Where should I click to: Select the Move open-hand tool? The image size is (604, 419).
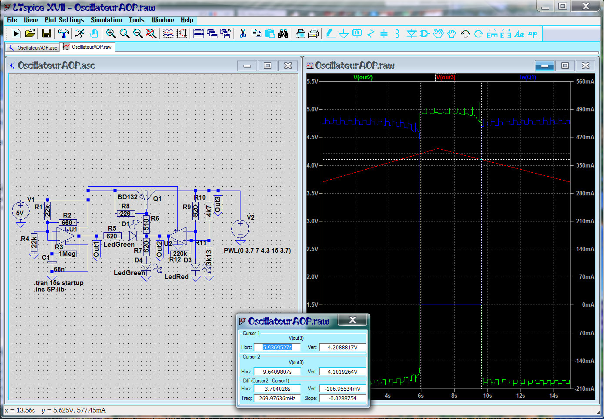[438, 34]
